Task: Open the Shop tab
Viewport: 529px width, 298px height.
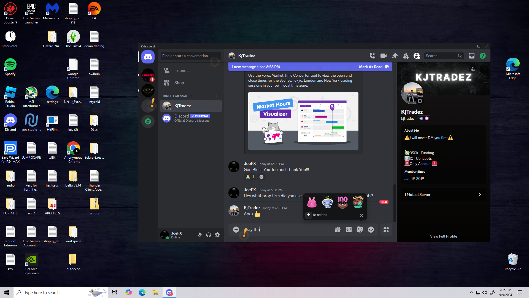Action: (179, 83)
